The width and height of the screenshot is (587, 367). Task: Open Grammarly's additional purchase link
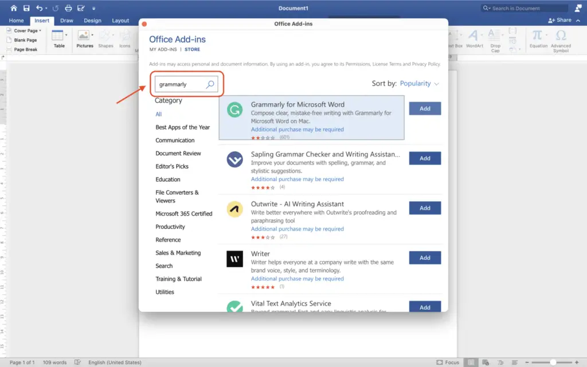[x=298, y=130]
